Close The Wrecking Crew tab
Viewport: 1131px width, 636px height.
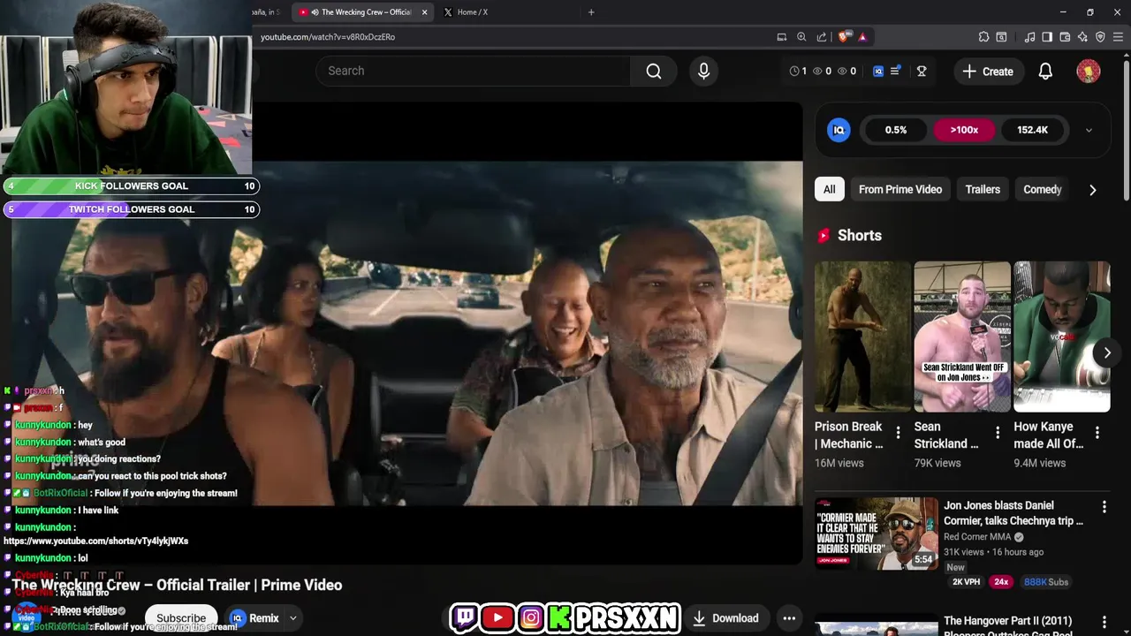coord(424,12)
